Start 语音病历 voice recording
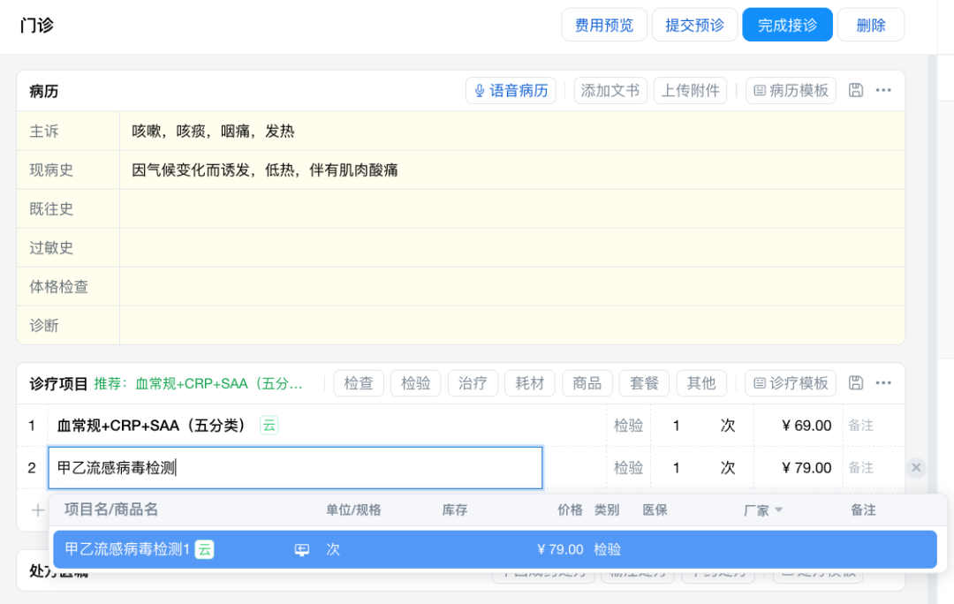This screenshot has width=954, height=604. pos(511,90)
